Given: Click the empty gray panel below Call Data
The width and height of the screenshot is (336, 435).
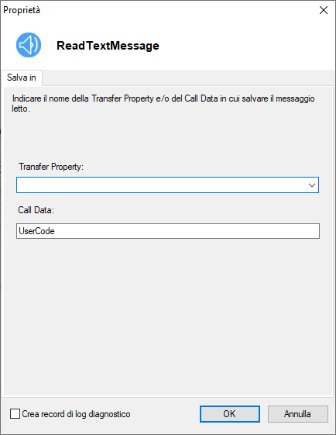Looking at the screenshot, I should coord(168,316).
